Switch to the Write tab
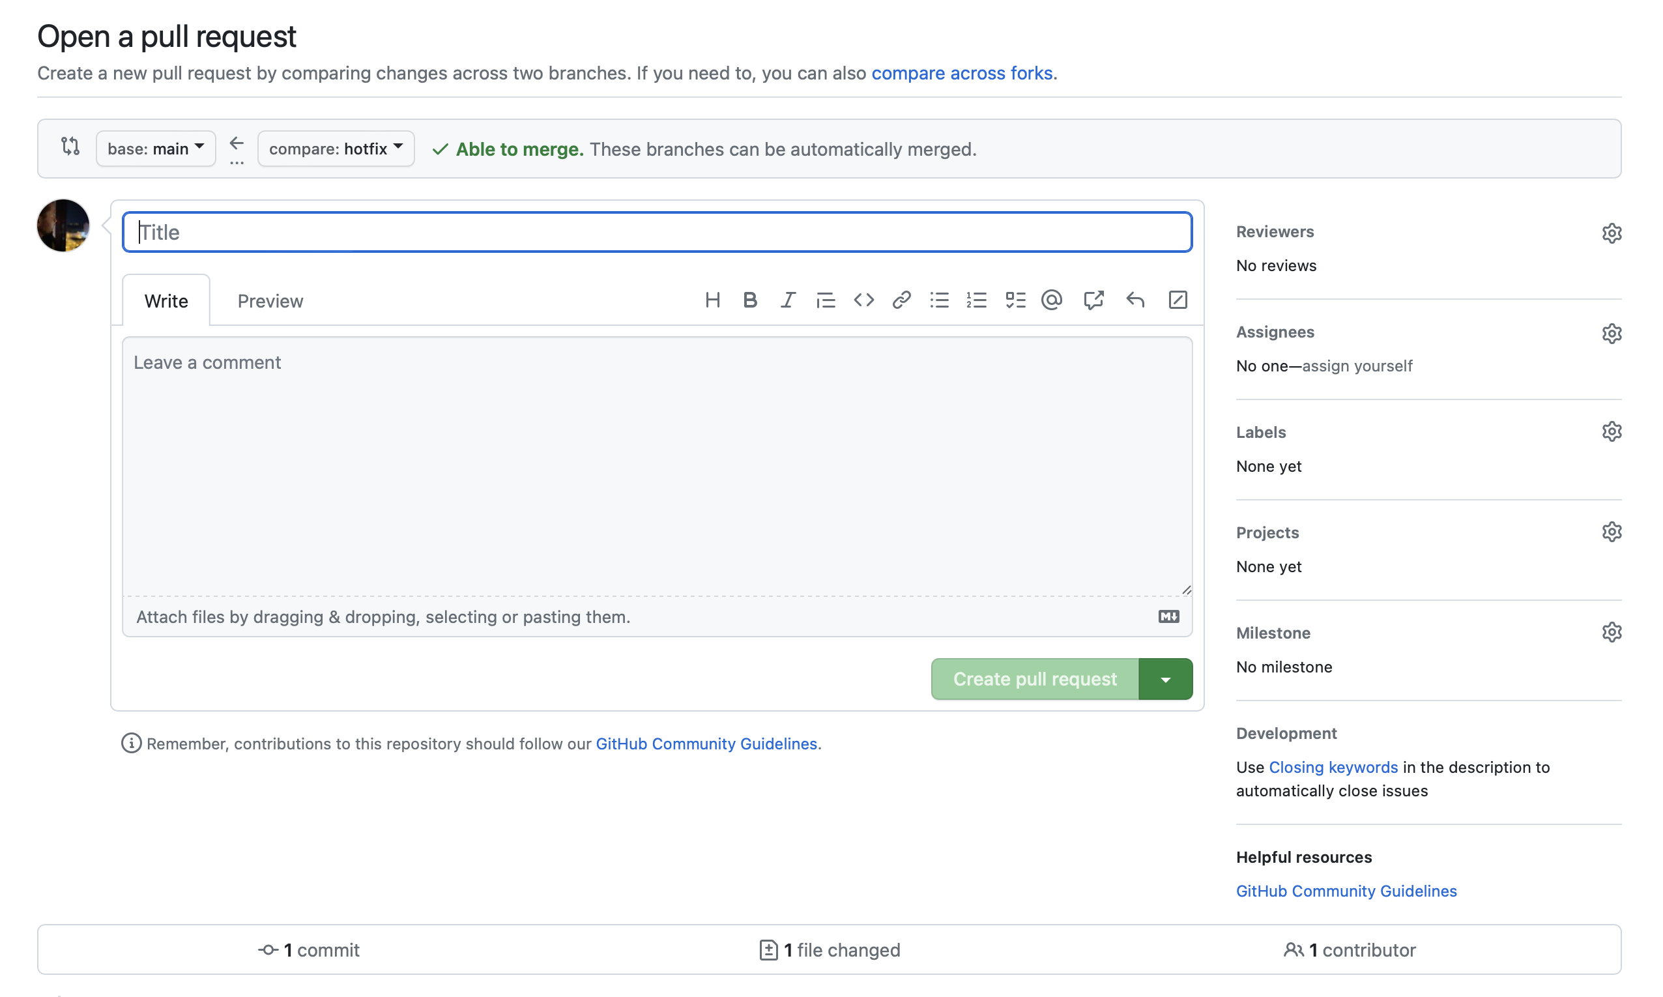 coord(166,300)
